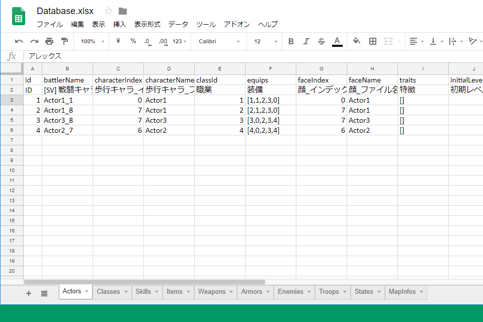Increase decimal places
Viewport: 483px width, 322px height.
163,42
